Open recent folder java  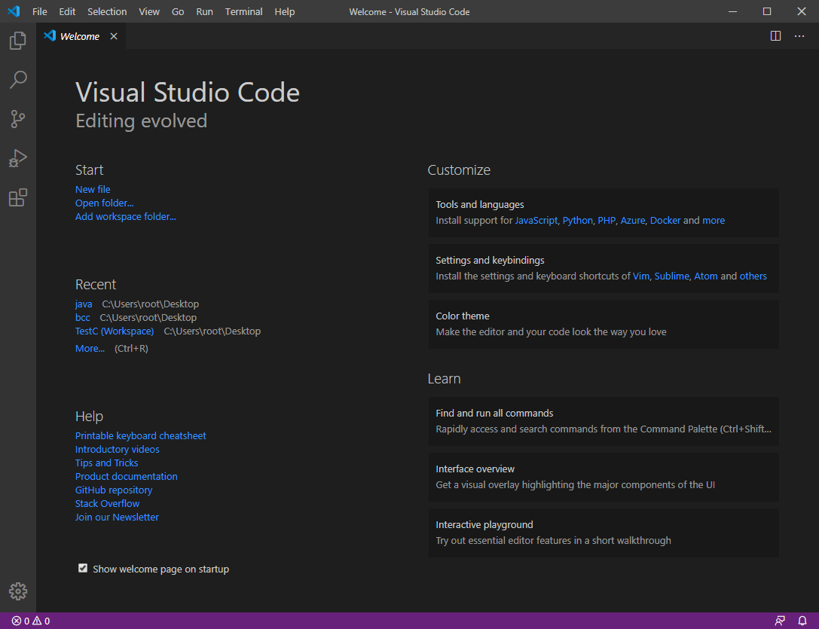[84, 304]
